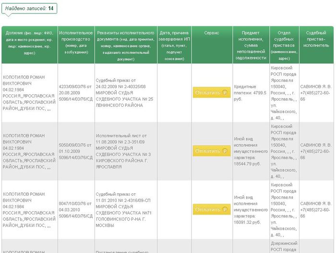
Task: Click 'Дзержинский РОСП города' cell at bottom
Action: 284,246
